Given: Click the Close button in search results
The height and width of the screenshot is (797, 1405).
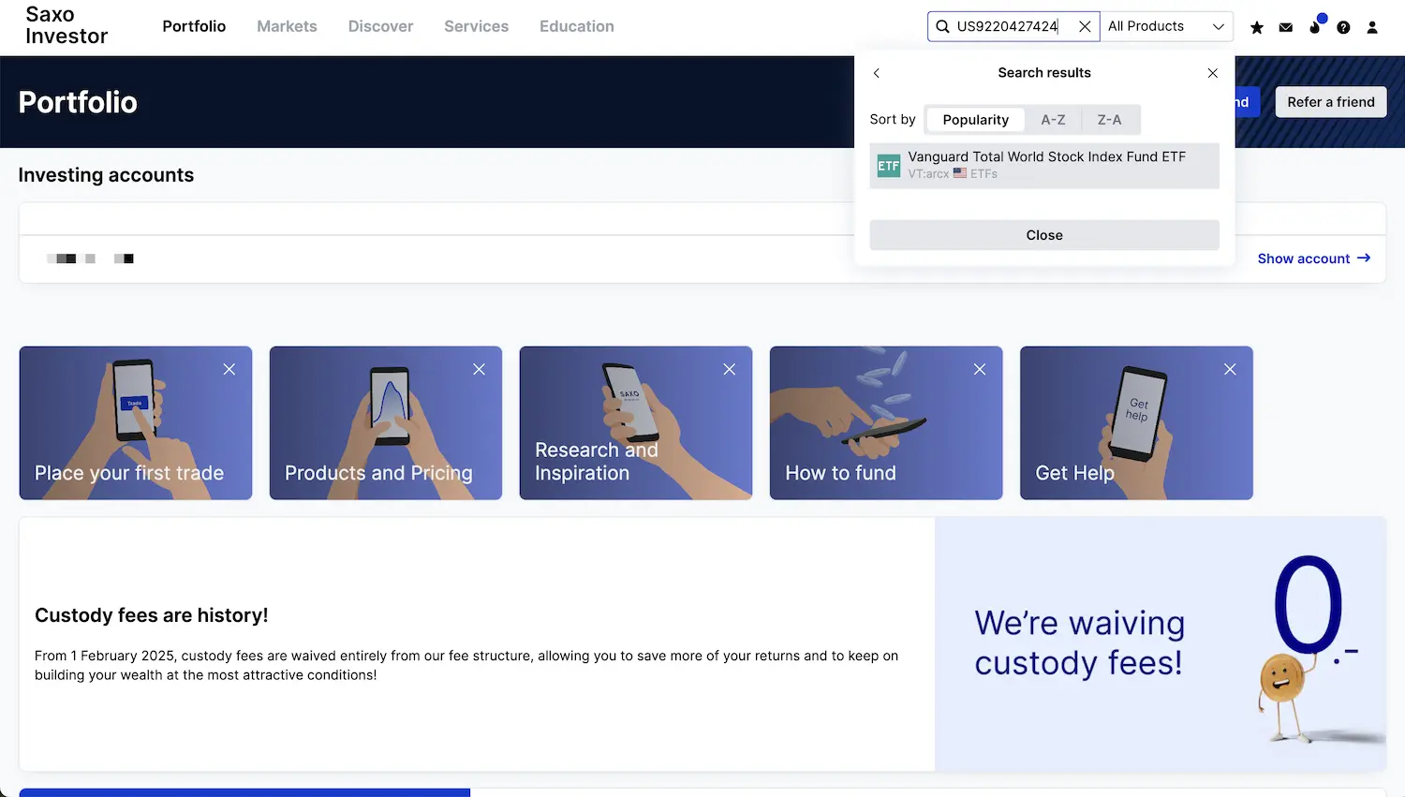Looking at the screenshot, I should (x=1044, y=235).
